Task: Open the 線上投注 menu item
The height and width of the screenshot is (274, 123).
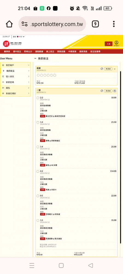Action: click(50, 52)
